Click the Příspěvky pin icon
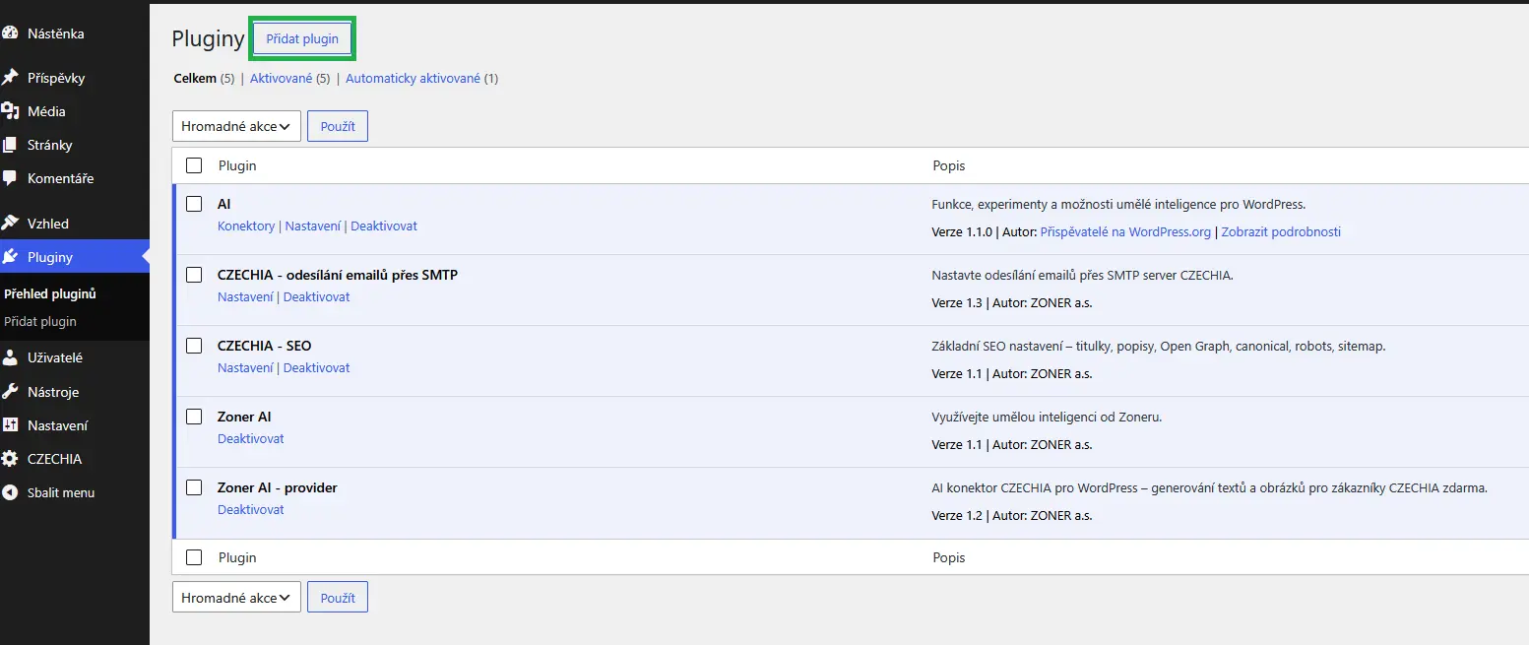Screen dimensions: 1529x645 10,78
